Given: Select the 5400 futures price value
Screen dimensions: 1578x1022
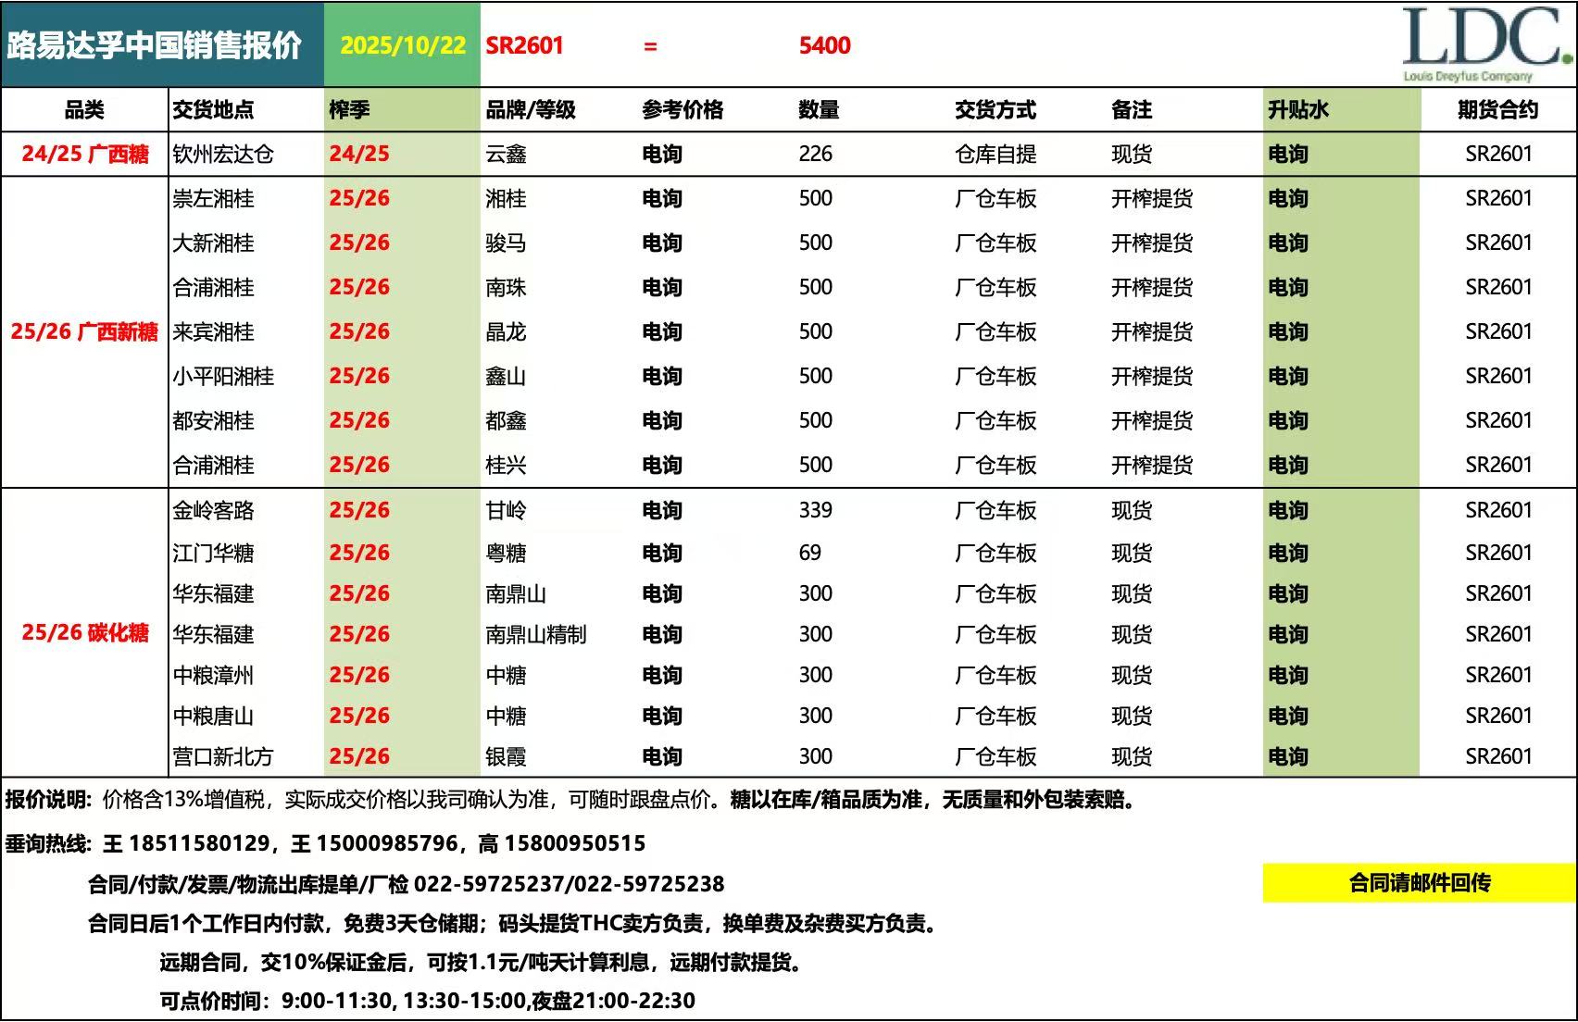Looking at the screenshot, I should 824,45.
